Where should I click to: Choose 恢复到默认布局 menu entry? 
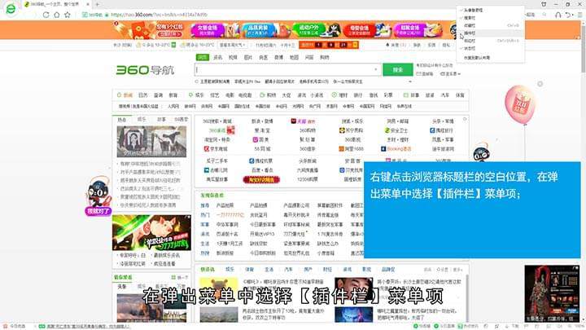pyautogui.click(x=490, y=58)
